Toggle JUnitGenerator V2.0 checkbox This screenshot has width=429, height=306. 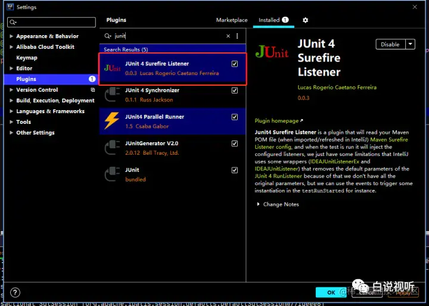235,143
